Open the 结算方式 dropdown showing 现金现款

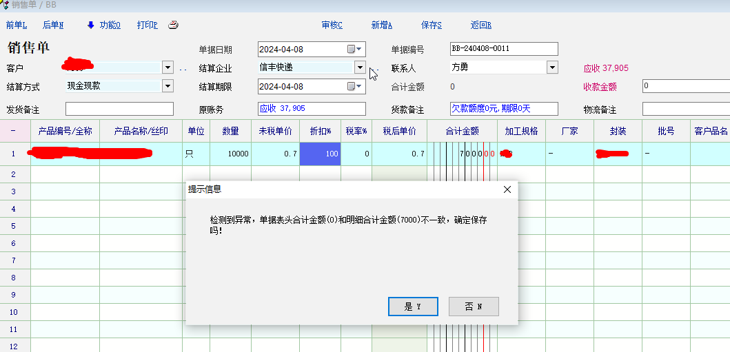pyautogui.click(x=168, y=86)
